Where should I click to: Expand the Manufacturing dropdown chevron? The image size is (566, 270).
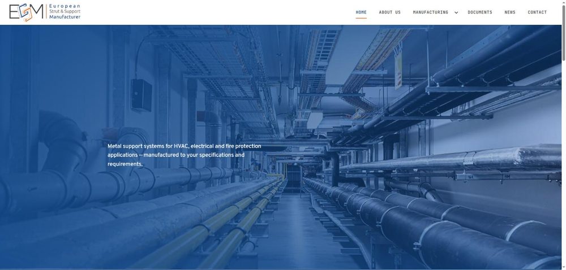pyautogui.click(x=456, y=12)
